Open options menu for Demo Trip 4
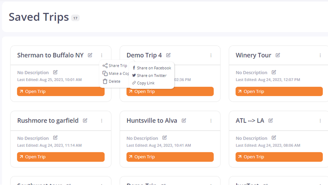Viewport: 328px width, 185px height. (211, 55)
